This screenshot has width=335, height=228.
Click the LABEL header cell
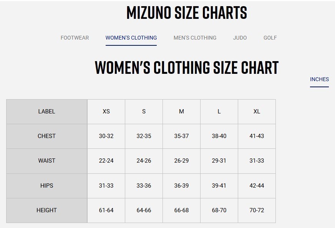46,112
